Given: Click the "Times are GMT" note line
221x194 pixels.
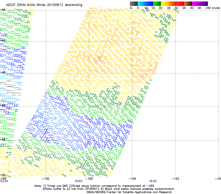Looking at the screenshot, I should coord(94,186).
